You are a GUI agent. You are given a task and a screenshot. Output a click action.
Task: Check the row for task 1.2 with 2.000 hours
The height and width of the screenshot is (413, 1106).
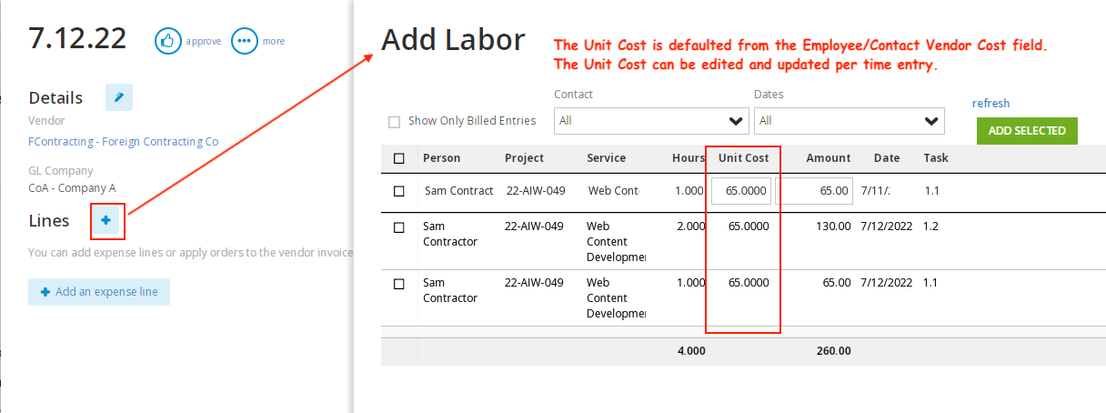(399, 227)
